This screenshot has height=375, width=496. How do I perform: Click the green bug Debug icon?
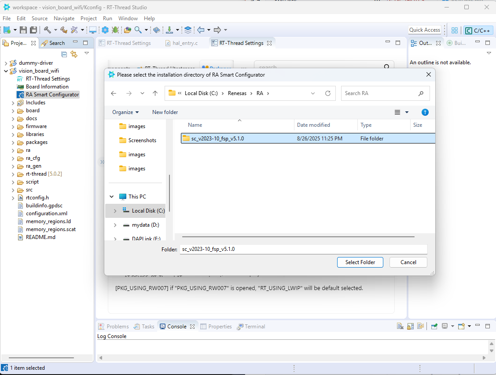click(x=115, y=30)
